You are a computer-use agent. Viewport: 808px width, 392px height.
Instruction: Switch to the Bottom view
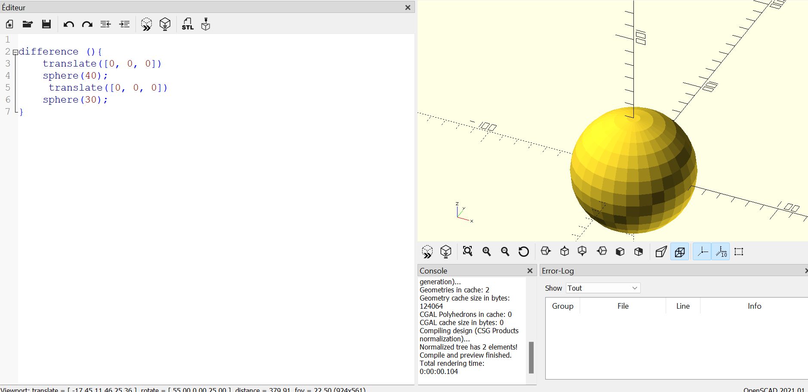pos(582,251)
